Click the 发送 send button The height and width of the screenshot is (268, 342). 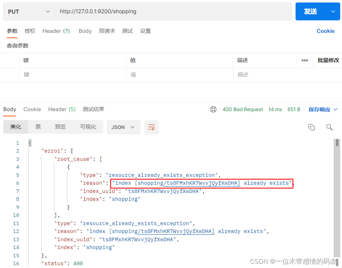(x=310, y=11)
